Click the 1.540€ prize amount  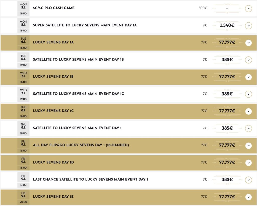point(227,25)
